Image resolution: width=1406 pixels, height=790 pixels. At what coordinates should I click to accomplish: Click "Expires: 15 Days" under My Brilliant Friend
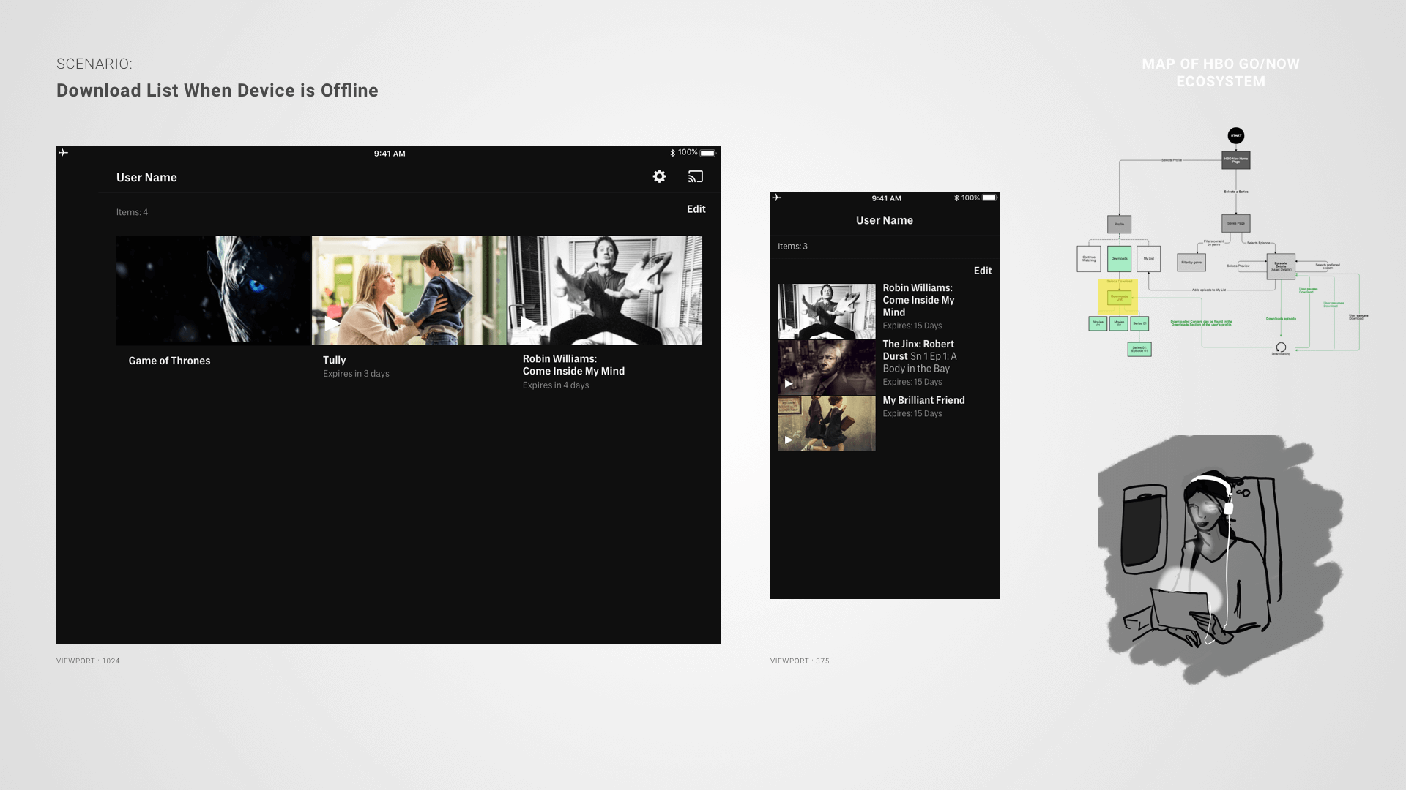(912, 414)
